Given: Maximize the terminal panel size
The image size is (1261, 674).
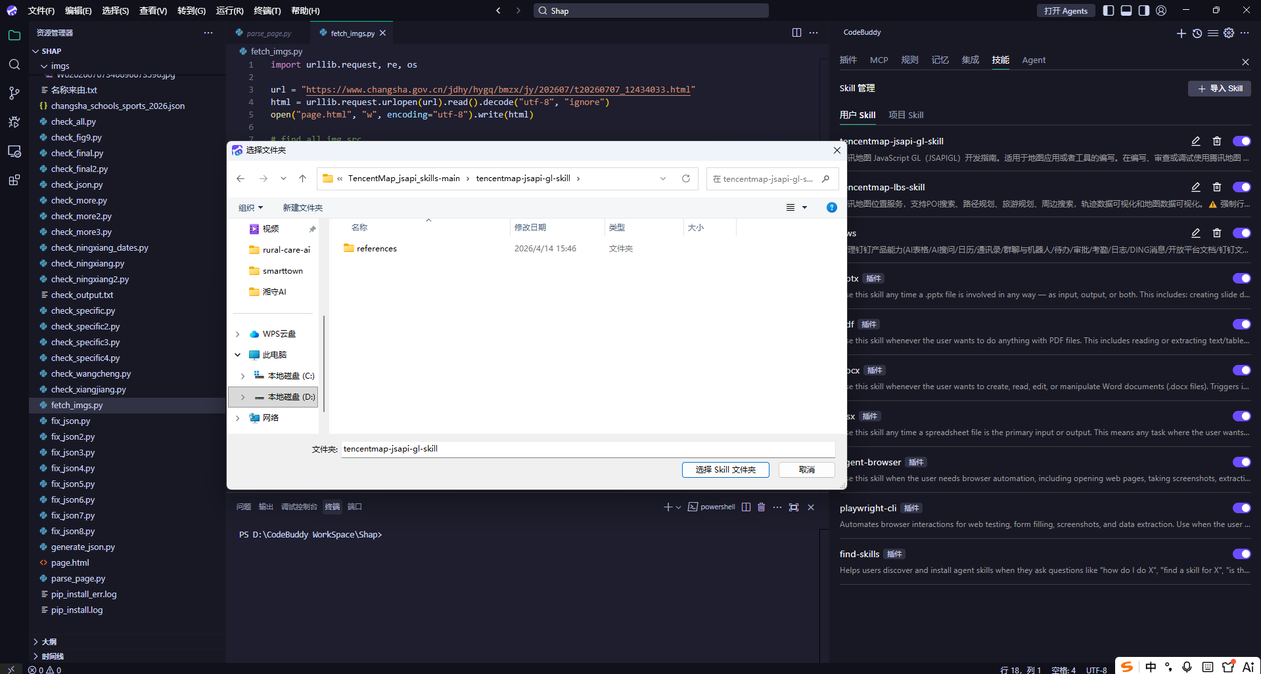Looking at the screenshot, I should [794, 507].
